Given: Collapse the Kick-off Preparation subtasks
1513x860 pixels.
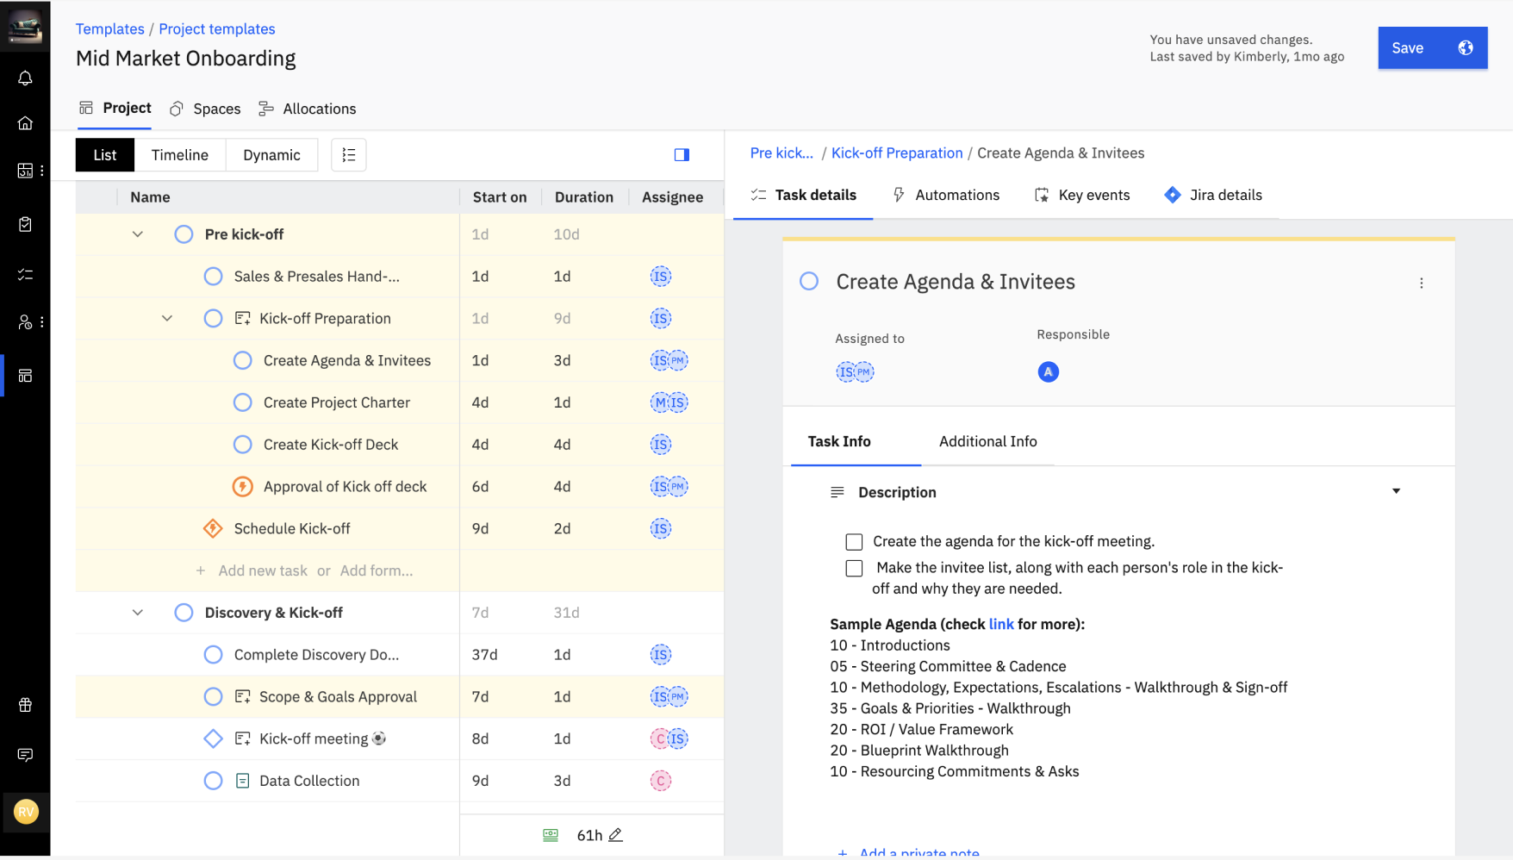Looking at the screenshot, I should click(x=167, y=319).
